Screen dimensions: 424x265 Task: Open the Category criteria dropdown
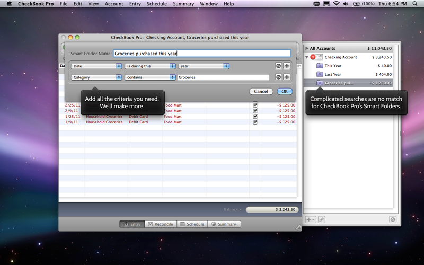96,77
